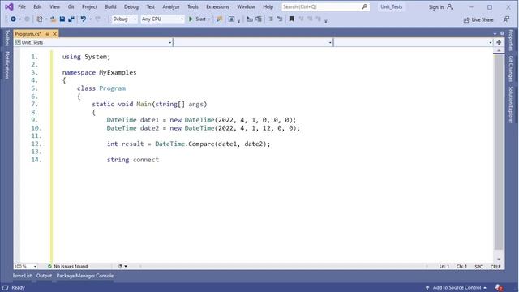Viewport: 519px width, 292px height.
Task: Toggle the pin on Program.cs tab
Action: pyautogui.click(x=47, y=34)
